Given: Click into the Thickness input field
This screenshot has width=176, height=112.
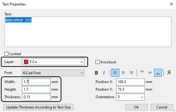Looking at the screenshot, I should pyautogui.click(x=36, y=97).
